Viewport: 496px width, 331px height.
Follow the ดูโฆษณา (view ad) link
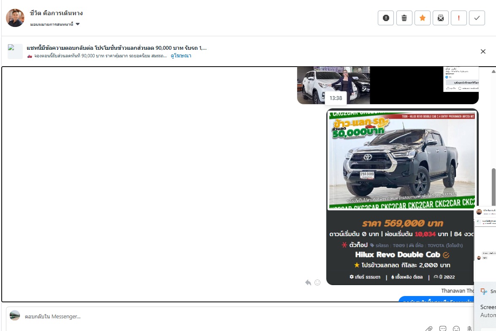click(181, 56)
